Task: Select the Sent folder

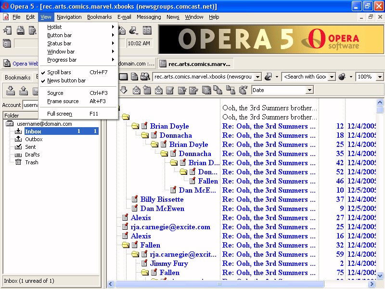Action: click(30, 147)
